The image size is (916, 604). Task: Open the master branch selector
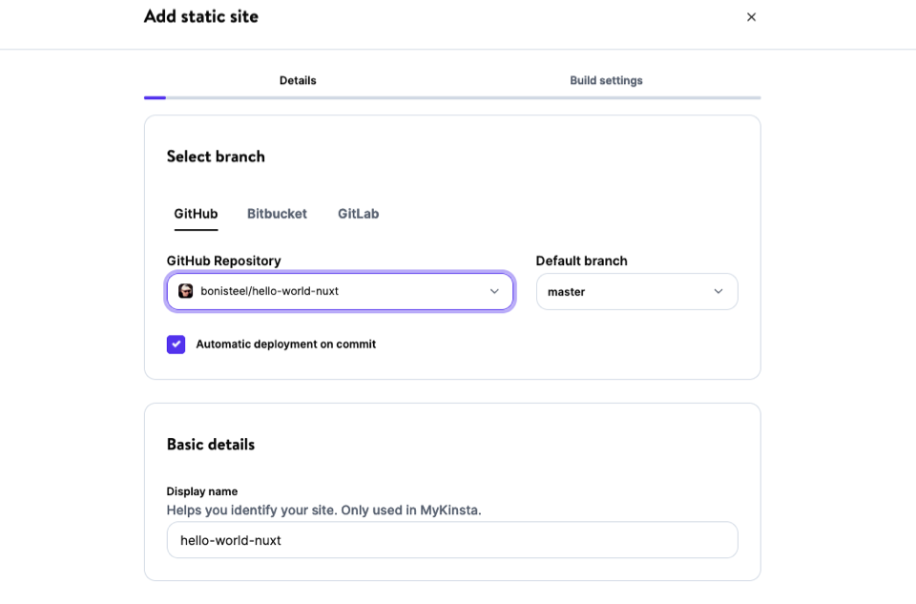[636, 291]
